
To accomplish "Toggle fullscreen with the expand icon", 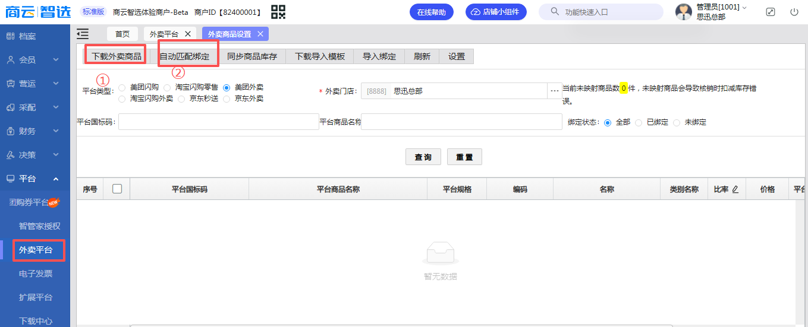I will point(771,12).
